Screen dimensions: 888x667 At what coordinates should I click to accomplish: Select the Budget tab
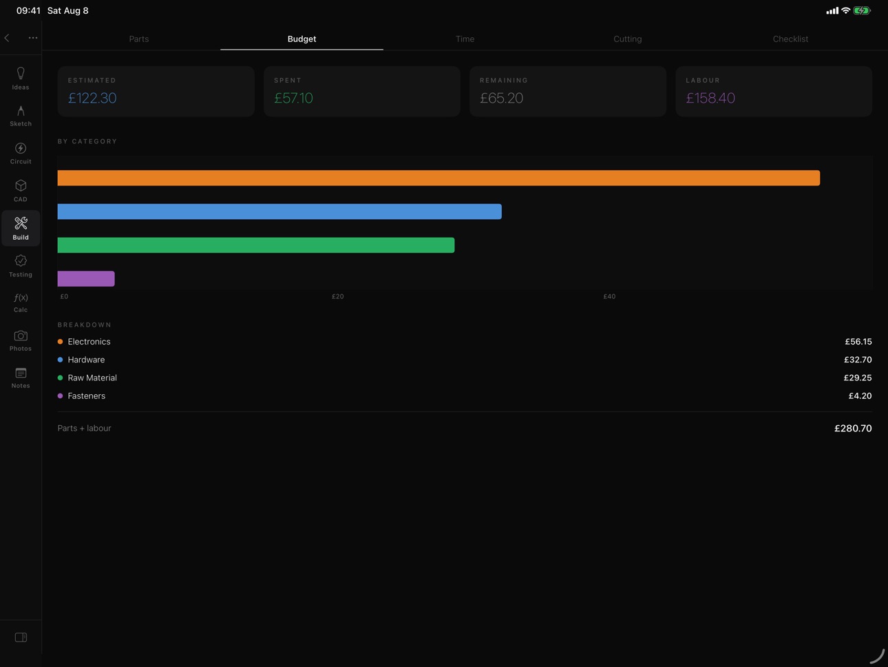pyautogui.click(x=302, y=39)
